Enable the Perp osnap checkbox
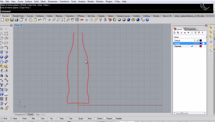This screenshot has height=122, width=215. point(58,118)
